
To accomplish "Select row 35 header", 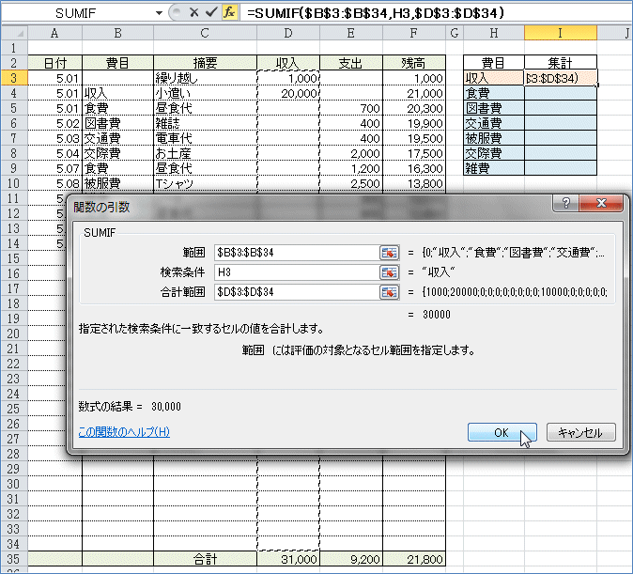I will (x=13, y=559).
